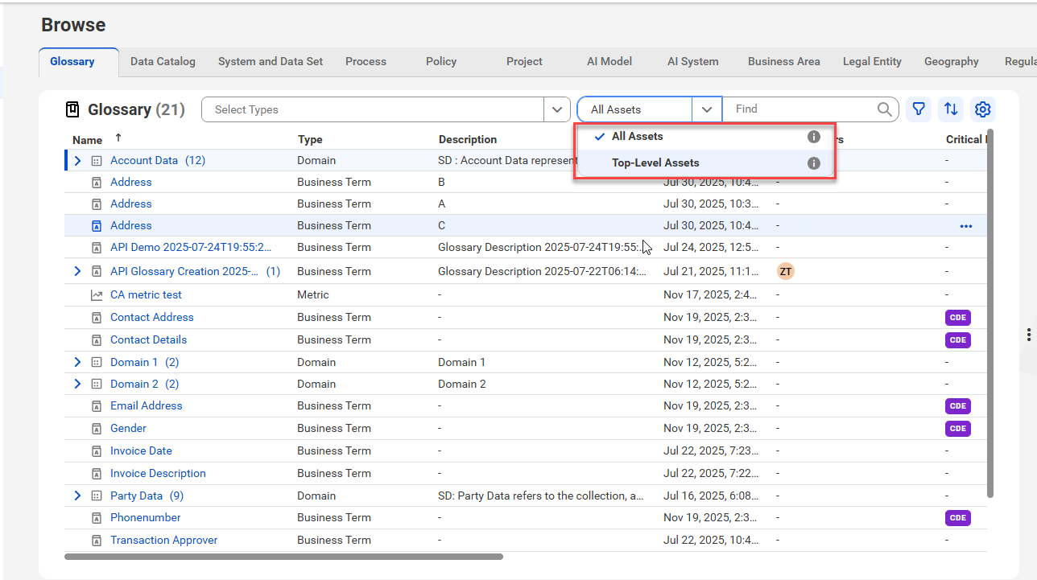The image size is (1037, 580).
Task: Expand the Account Data row
Action: (x=78, y=161)
